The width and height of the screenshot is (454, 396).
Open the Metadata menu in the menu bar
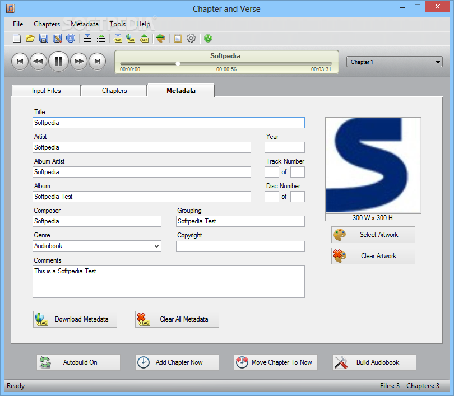pyautogui.click(x=85, y=24)
